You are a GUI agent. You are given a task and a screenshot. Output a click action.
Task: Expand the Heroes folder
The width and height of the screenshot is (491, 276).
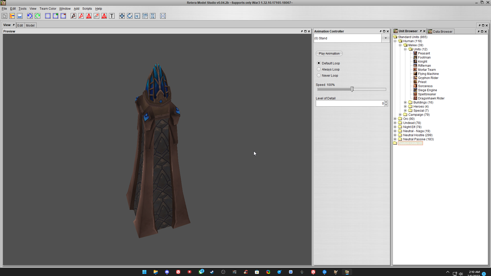click(x=405, y=106)
